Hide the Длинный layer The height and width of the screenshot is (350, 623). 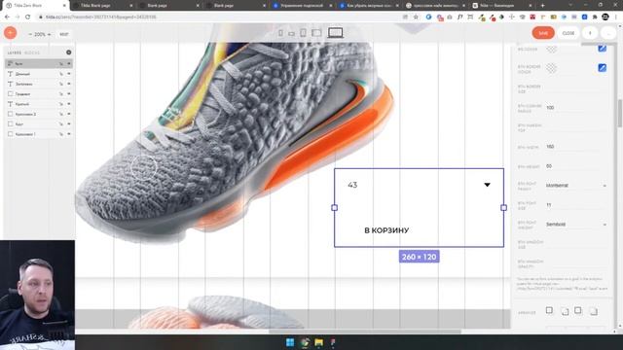(69, 74)
